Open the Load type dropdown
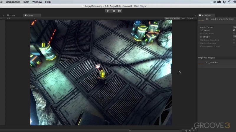The height and width of the screenshot is (132, 236). (234, 37)
